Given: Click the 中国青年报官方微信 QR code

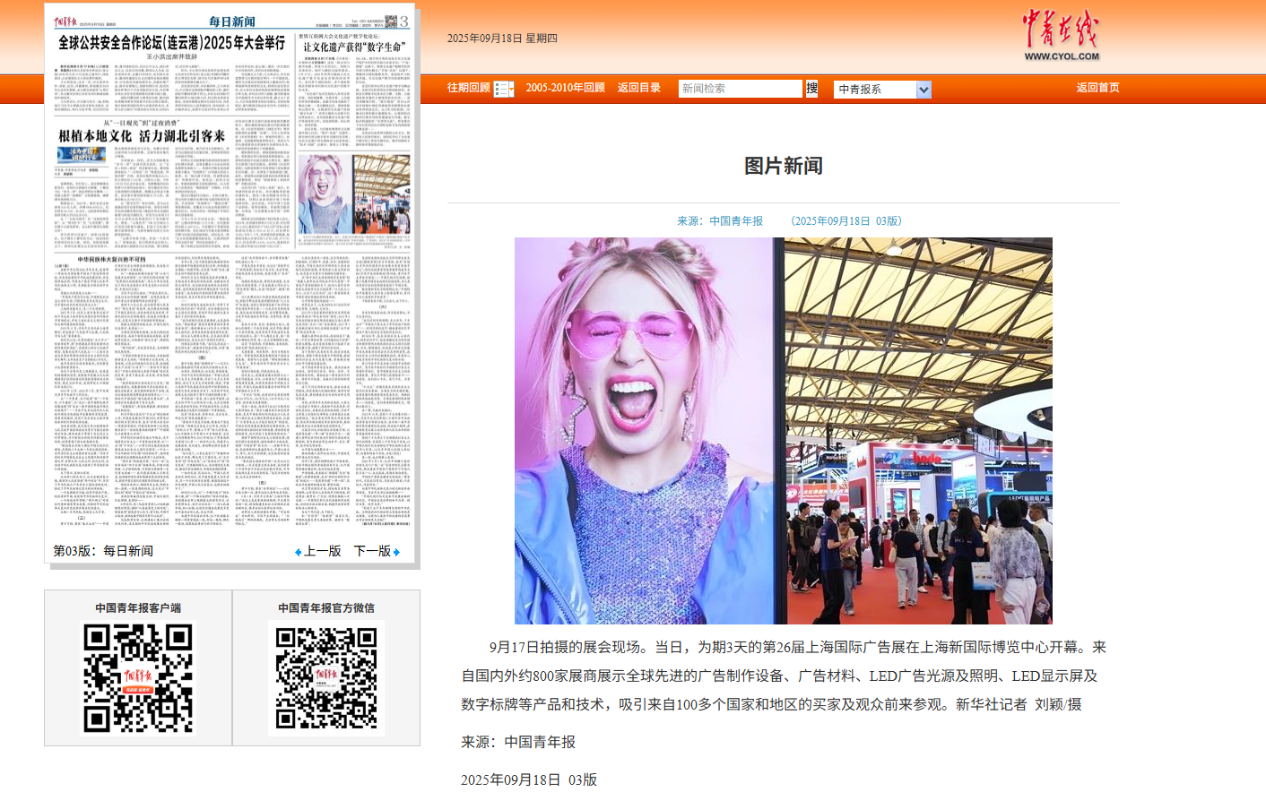Looking at the screenshot, I should tap(326, 678).
